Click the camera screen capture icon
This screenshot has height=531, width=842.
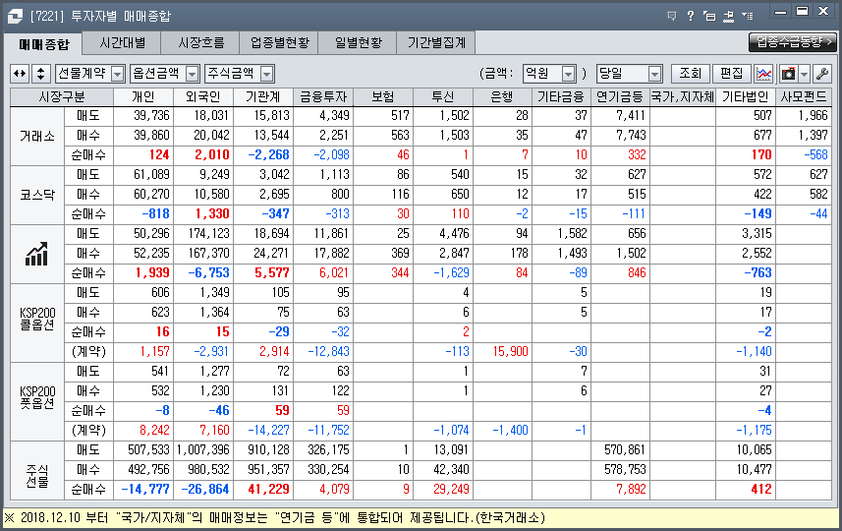(x=788, y=74)
